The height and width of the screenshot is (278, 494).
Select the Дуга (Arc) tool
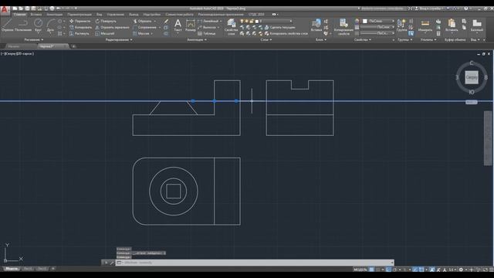pyautogui.click(x=50, y=25)
